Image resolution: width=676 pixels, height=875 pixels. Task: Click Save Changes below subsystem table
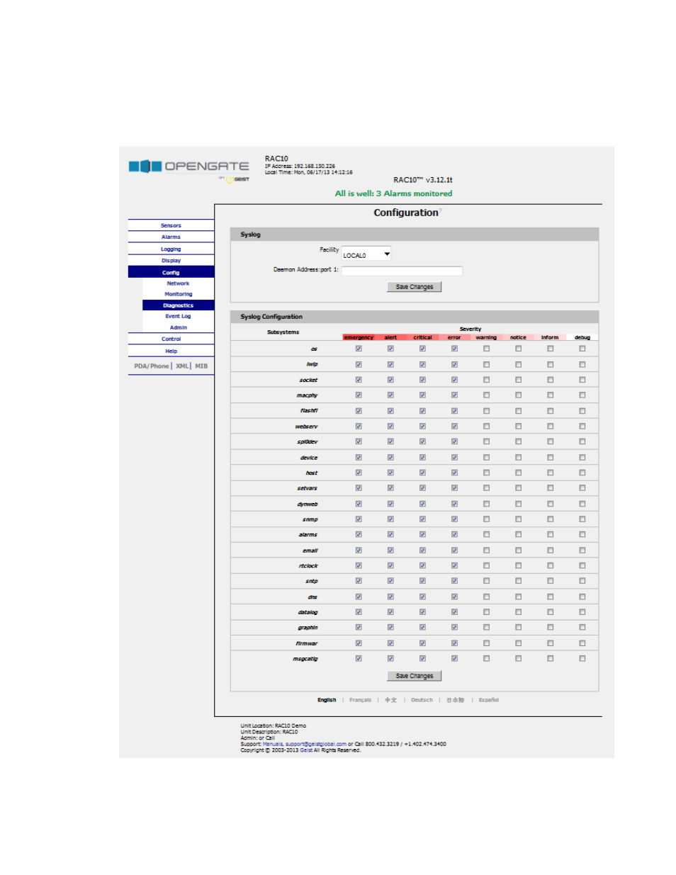pyautogui.click(x=415, y=676)
